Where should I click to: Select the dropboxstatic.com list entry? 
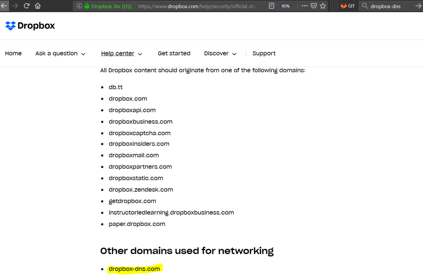136,178
